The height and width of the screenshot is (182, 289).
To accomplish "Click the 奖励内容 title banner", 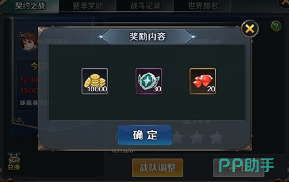I will coord(147,37).
